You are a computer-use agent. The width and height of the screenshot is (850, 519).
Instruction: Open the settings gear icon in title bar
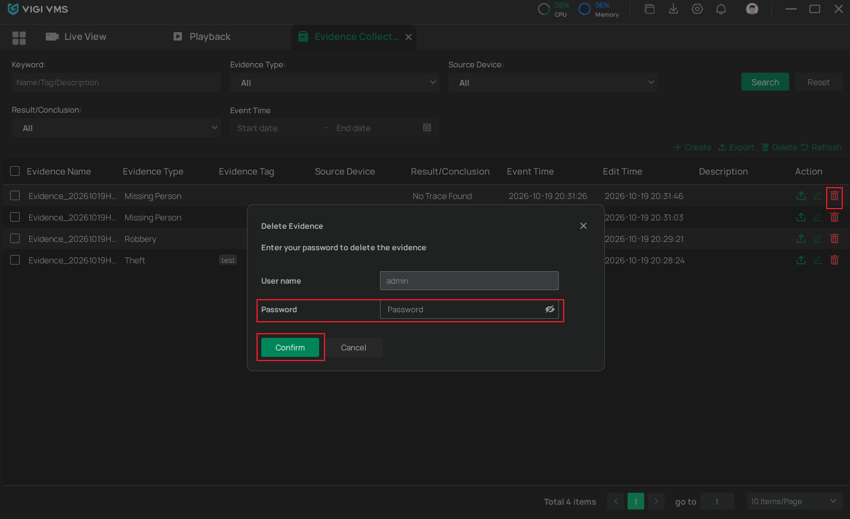[x=697, y=9]
